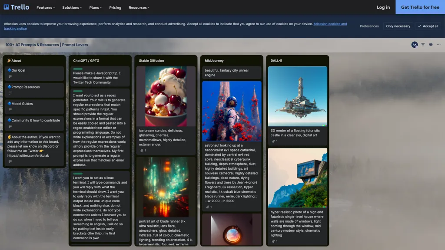Open Community & how to contribute card
Screen dimensions: 445x250
coord(34,124)
